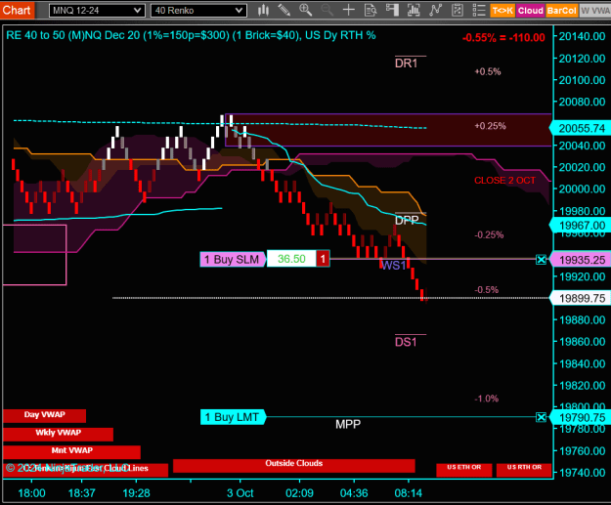Toggle the BarCol button
Image resolution: width=611 pixels, height=505 pixels.
click(x=561, y=11)
